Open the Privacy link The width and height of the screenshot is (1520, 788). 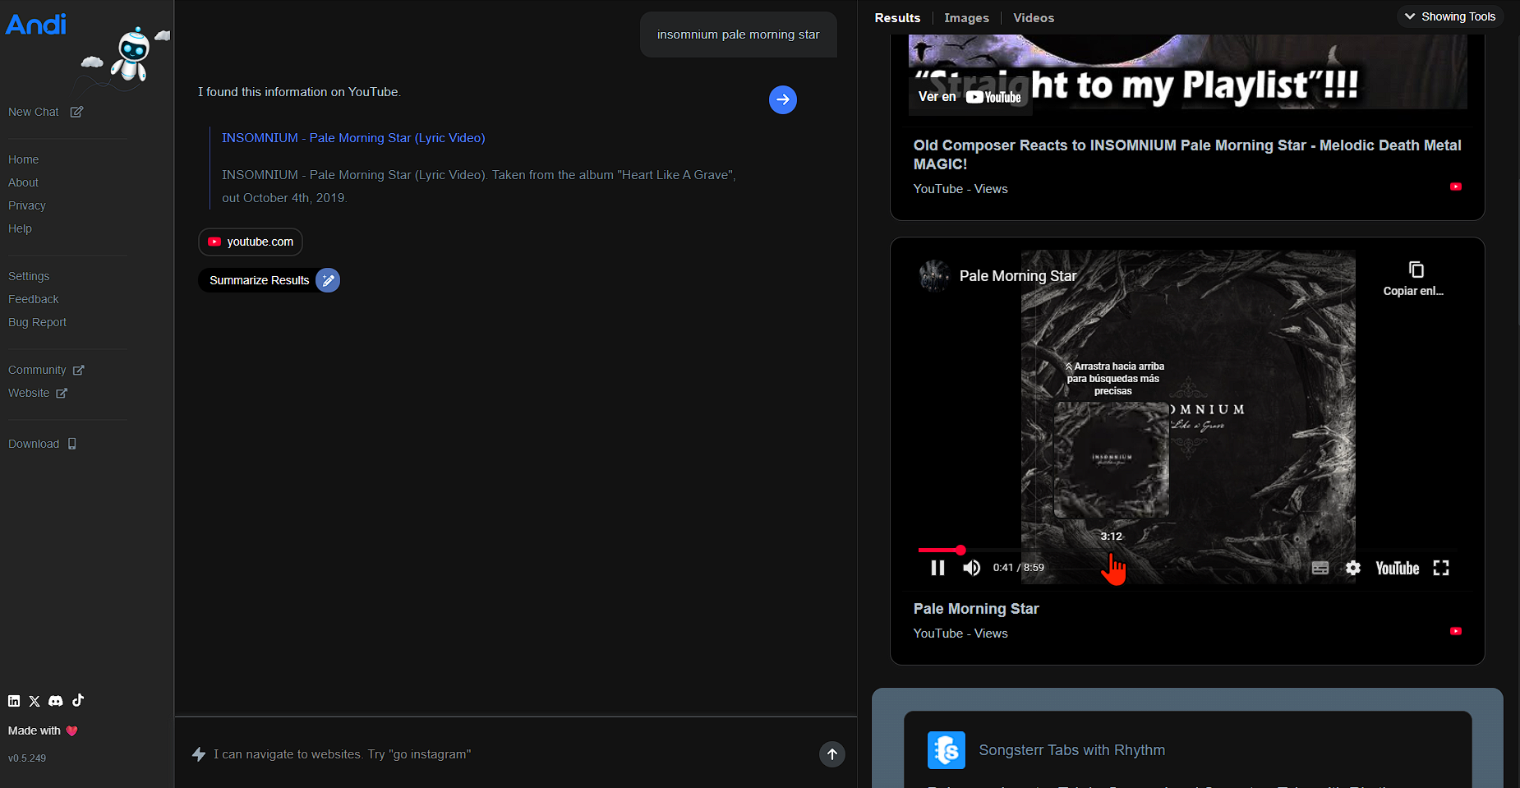point(27,205)
